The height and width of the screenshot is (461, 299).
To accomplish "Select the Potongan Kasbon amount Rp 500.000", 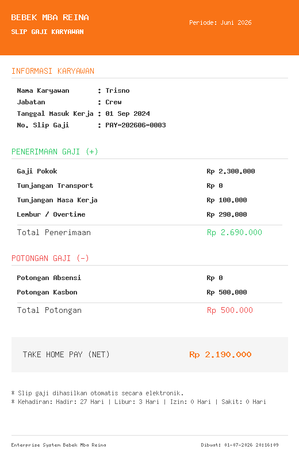I will point(227,292).
